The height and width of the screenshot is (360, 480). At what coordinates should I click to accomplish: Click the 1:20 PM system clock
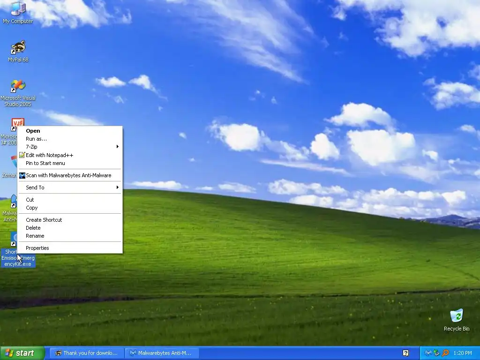point(463,353)
